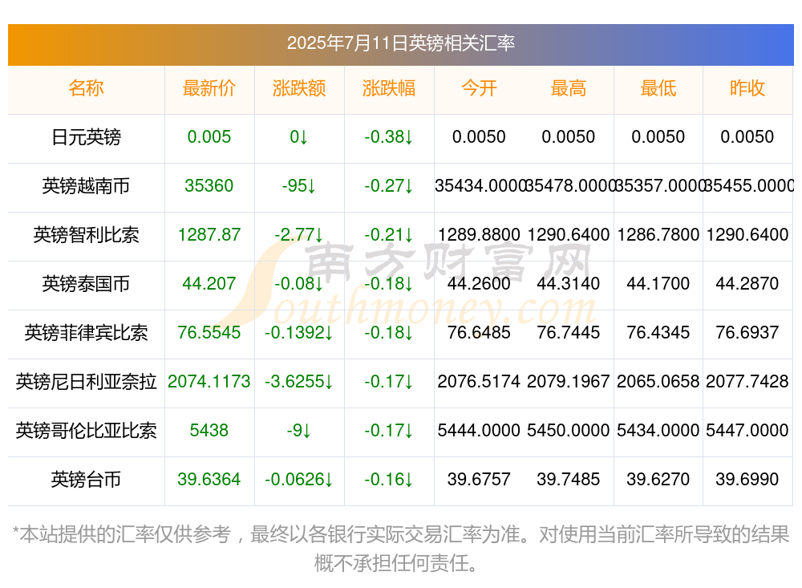Image resolution: width=802 pixels, height=588 pixels.
Task: Click latest price 39.6364
Action: point(209,480)
